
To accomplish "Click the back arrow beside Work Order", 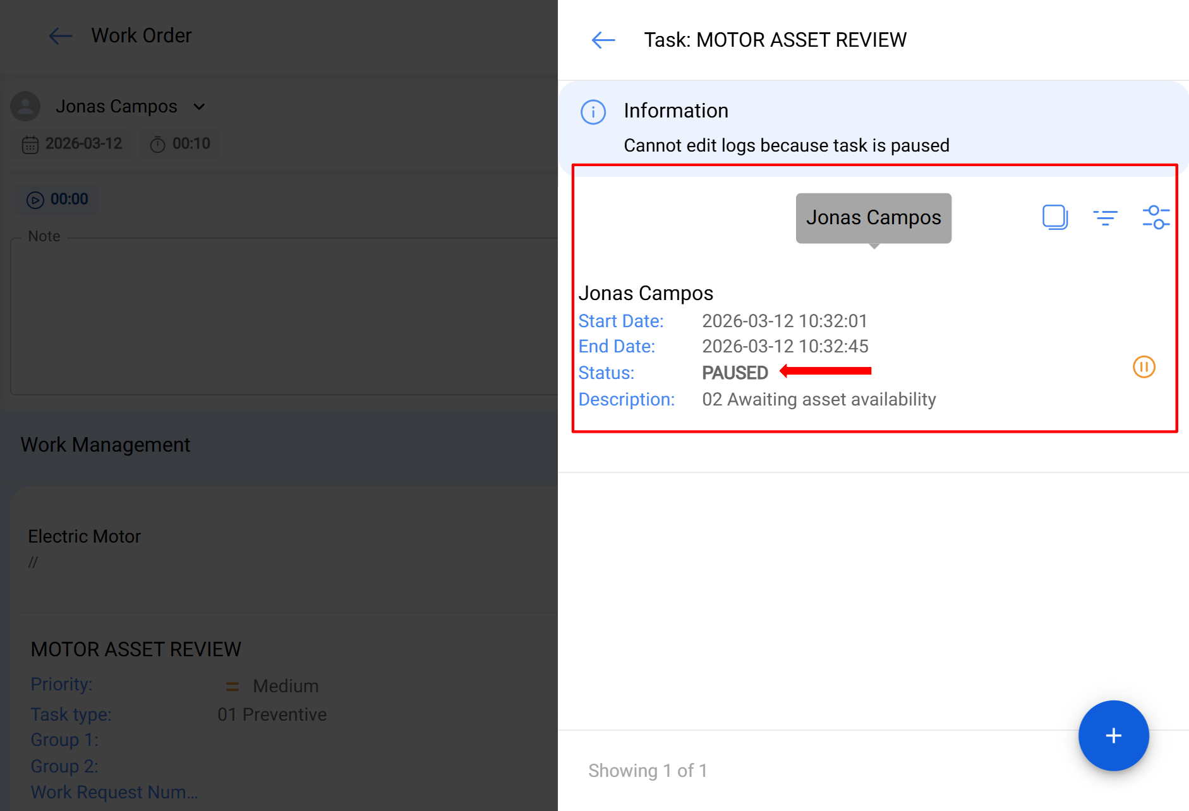I will click(x=61, y=36).
